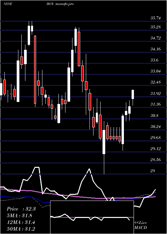
Task: Click the 12MA : 31.4 value
Action: (21, 222)
